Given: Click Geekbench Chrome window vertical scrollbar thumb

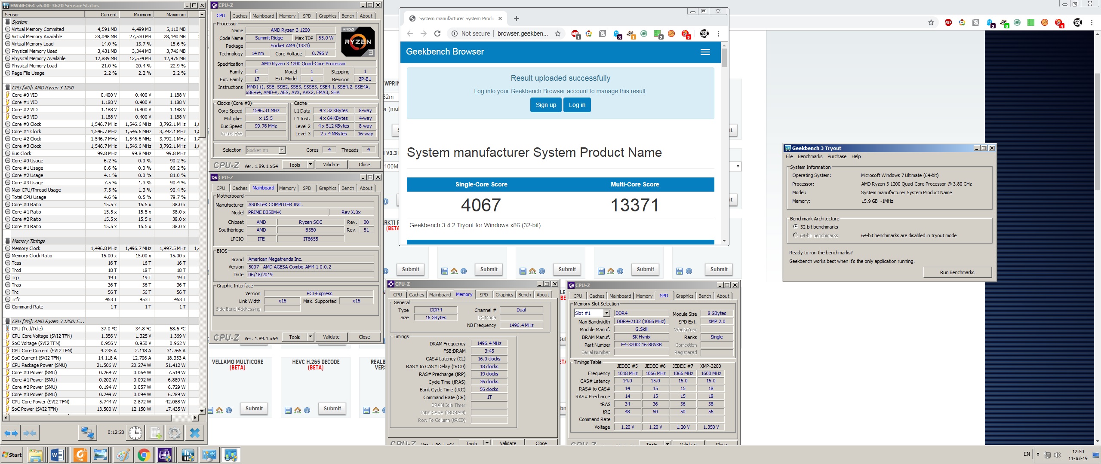Looking at the screenshot, I should point(724,57).
